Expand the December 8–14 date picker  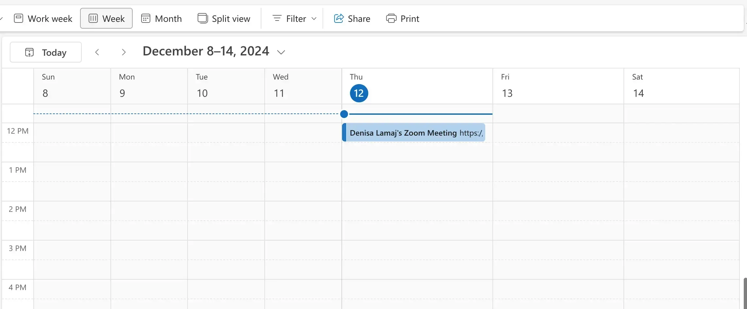click(x=282, y=52)
